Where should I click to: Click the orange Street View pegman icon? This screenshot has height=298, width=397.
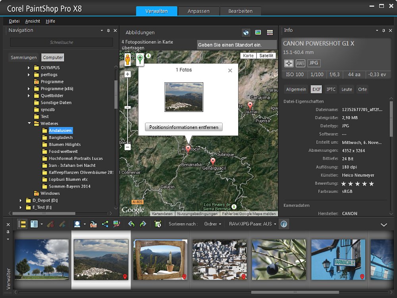(127, 60)
